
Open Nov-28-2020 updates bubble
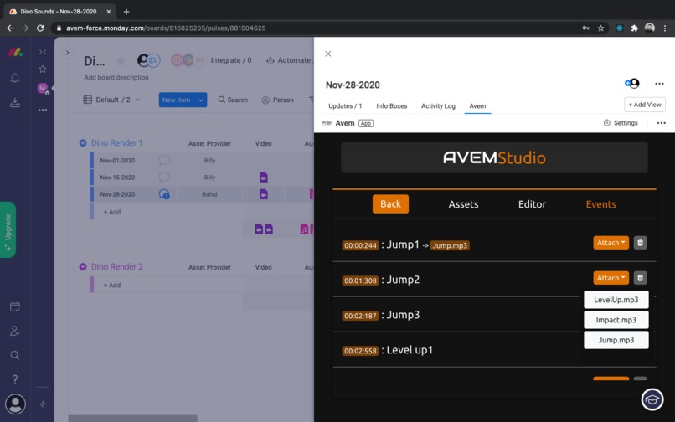[164, 194]
